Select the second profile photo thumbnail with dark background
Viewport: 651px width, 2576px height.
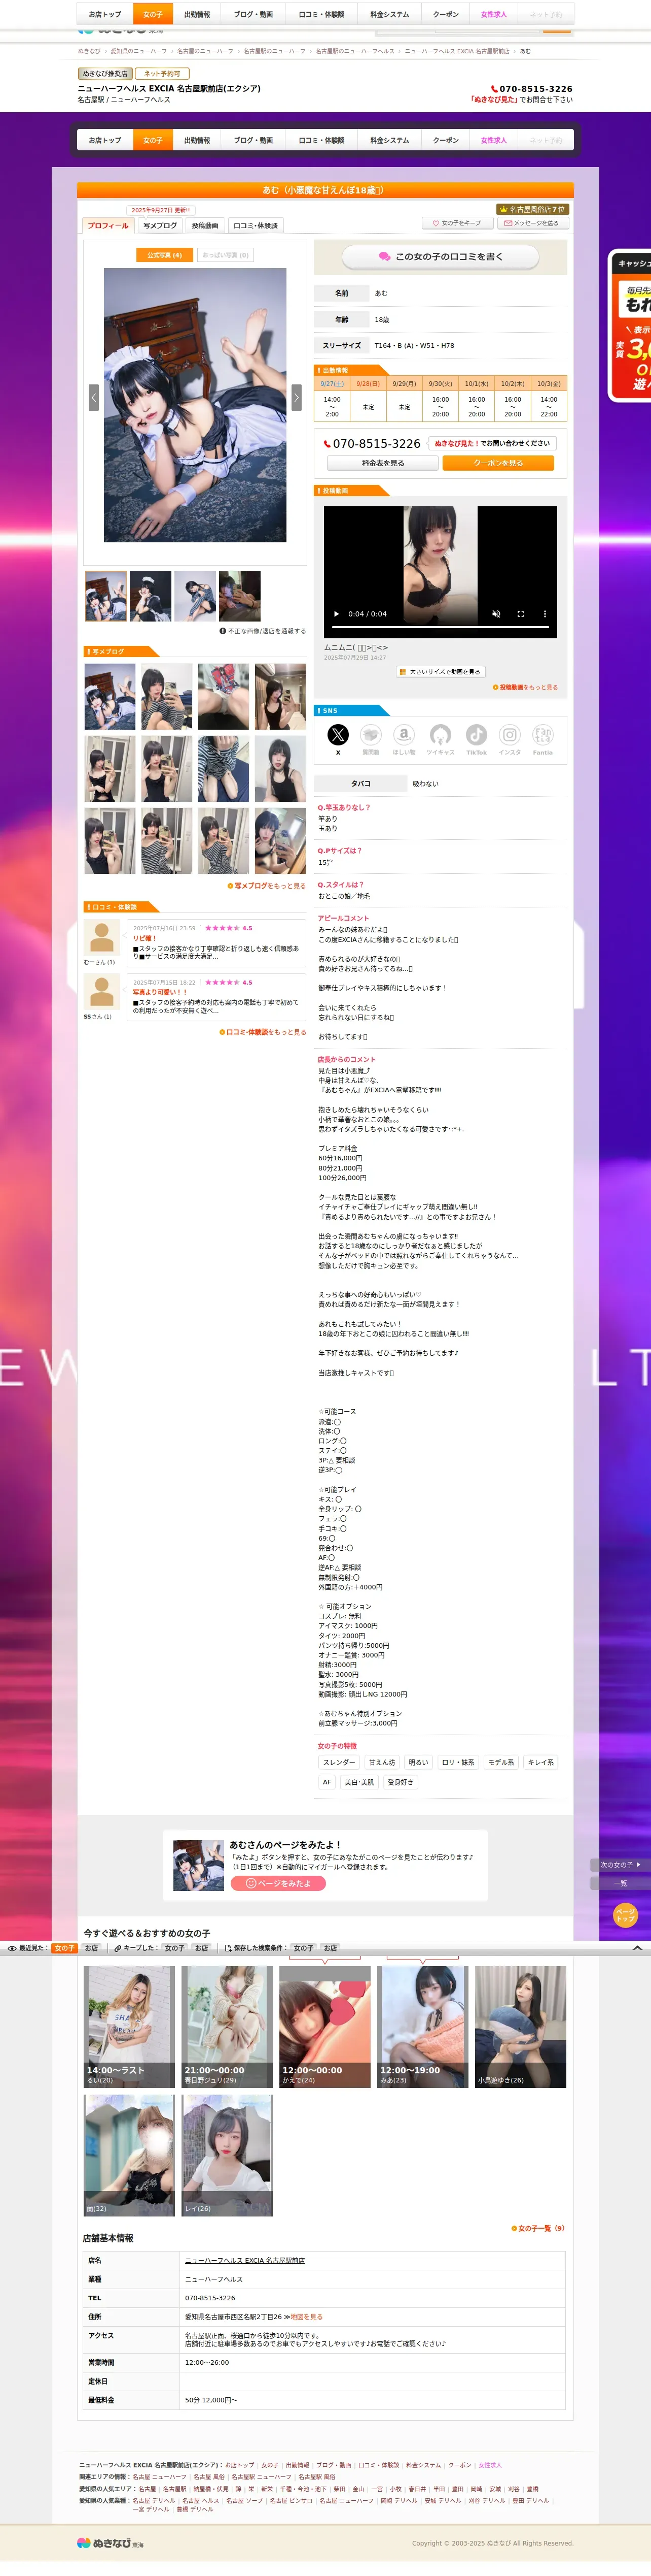point(151,596)
